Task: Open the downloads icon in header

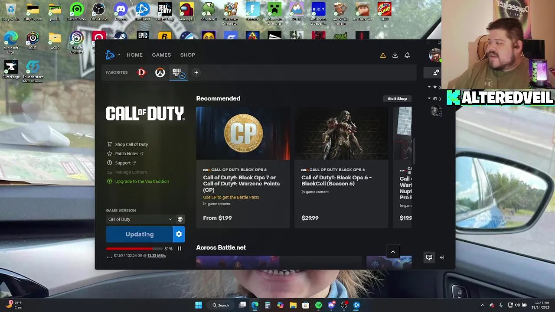Action: pos(395,55)
